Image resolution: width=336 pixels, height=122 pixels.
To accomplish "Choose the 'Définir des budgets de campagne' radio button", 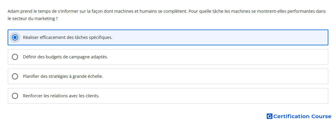I will tap(15, 57).
